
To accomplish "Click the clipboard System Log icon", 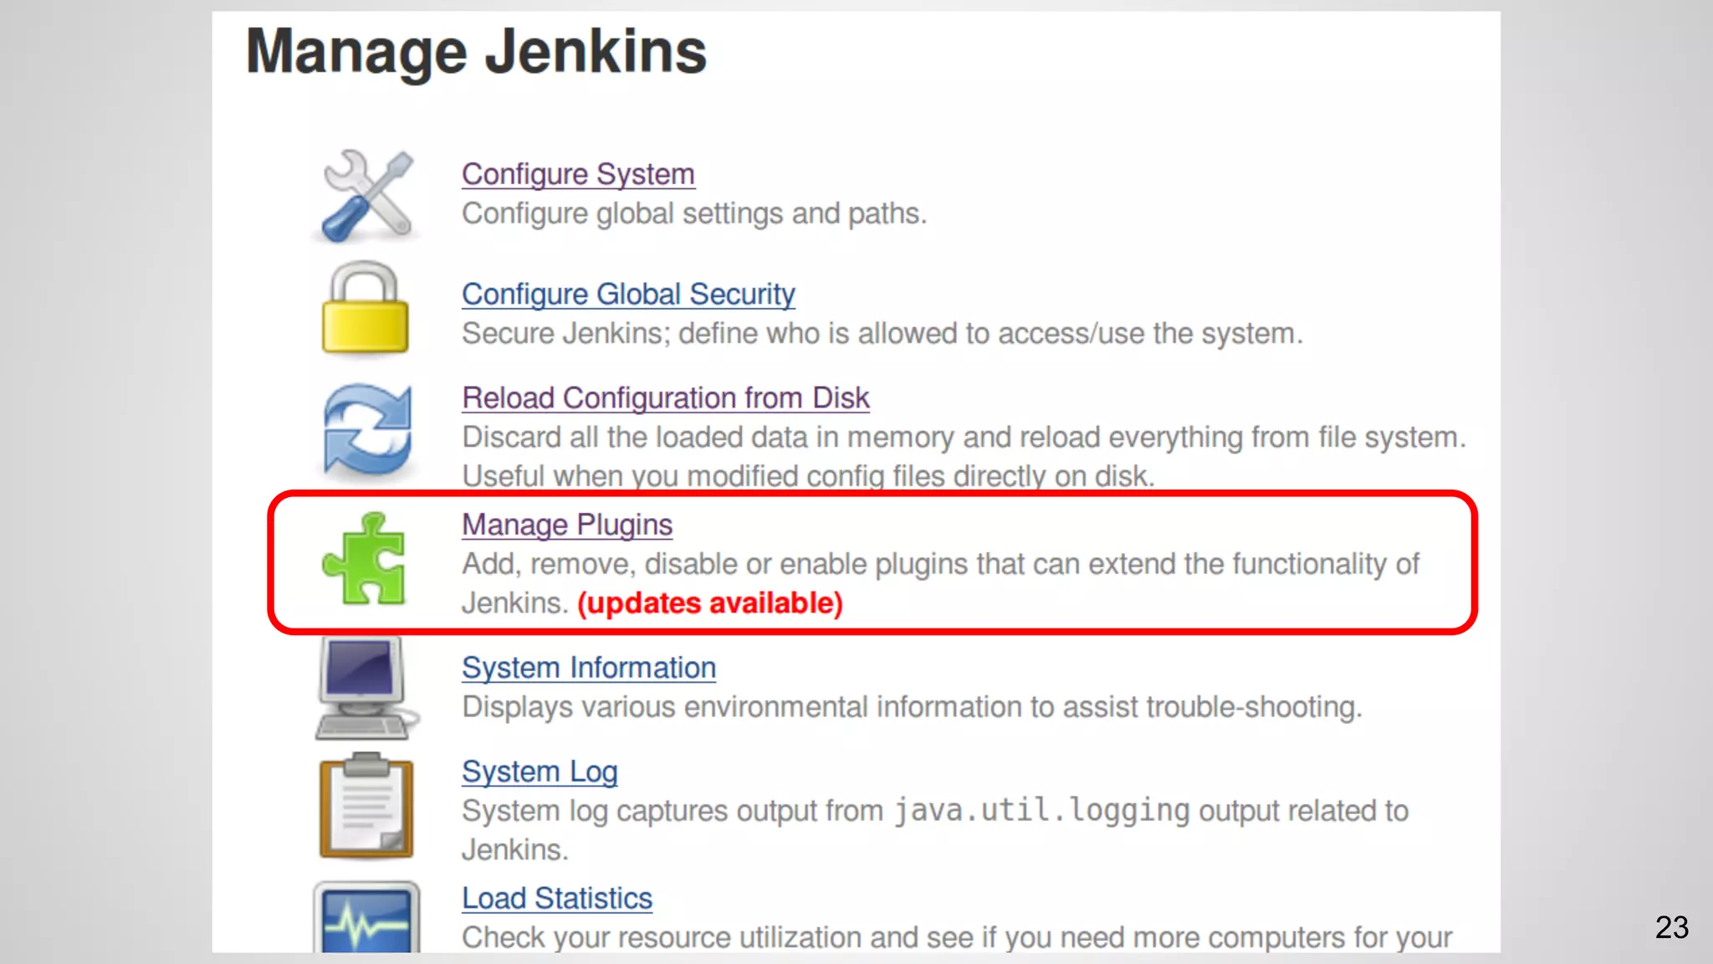I will tap(366, 806).
